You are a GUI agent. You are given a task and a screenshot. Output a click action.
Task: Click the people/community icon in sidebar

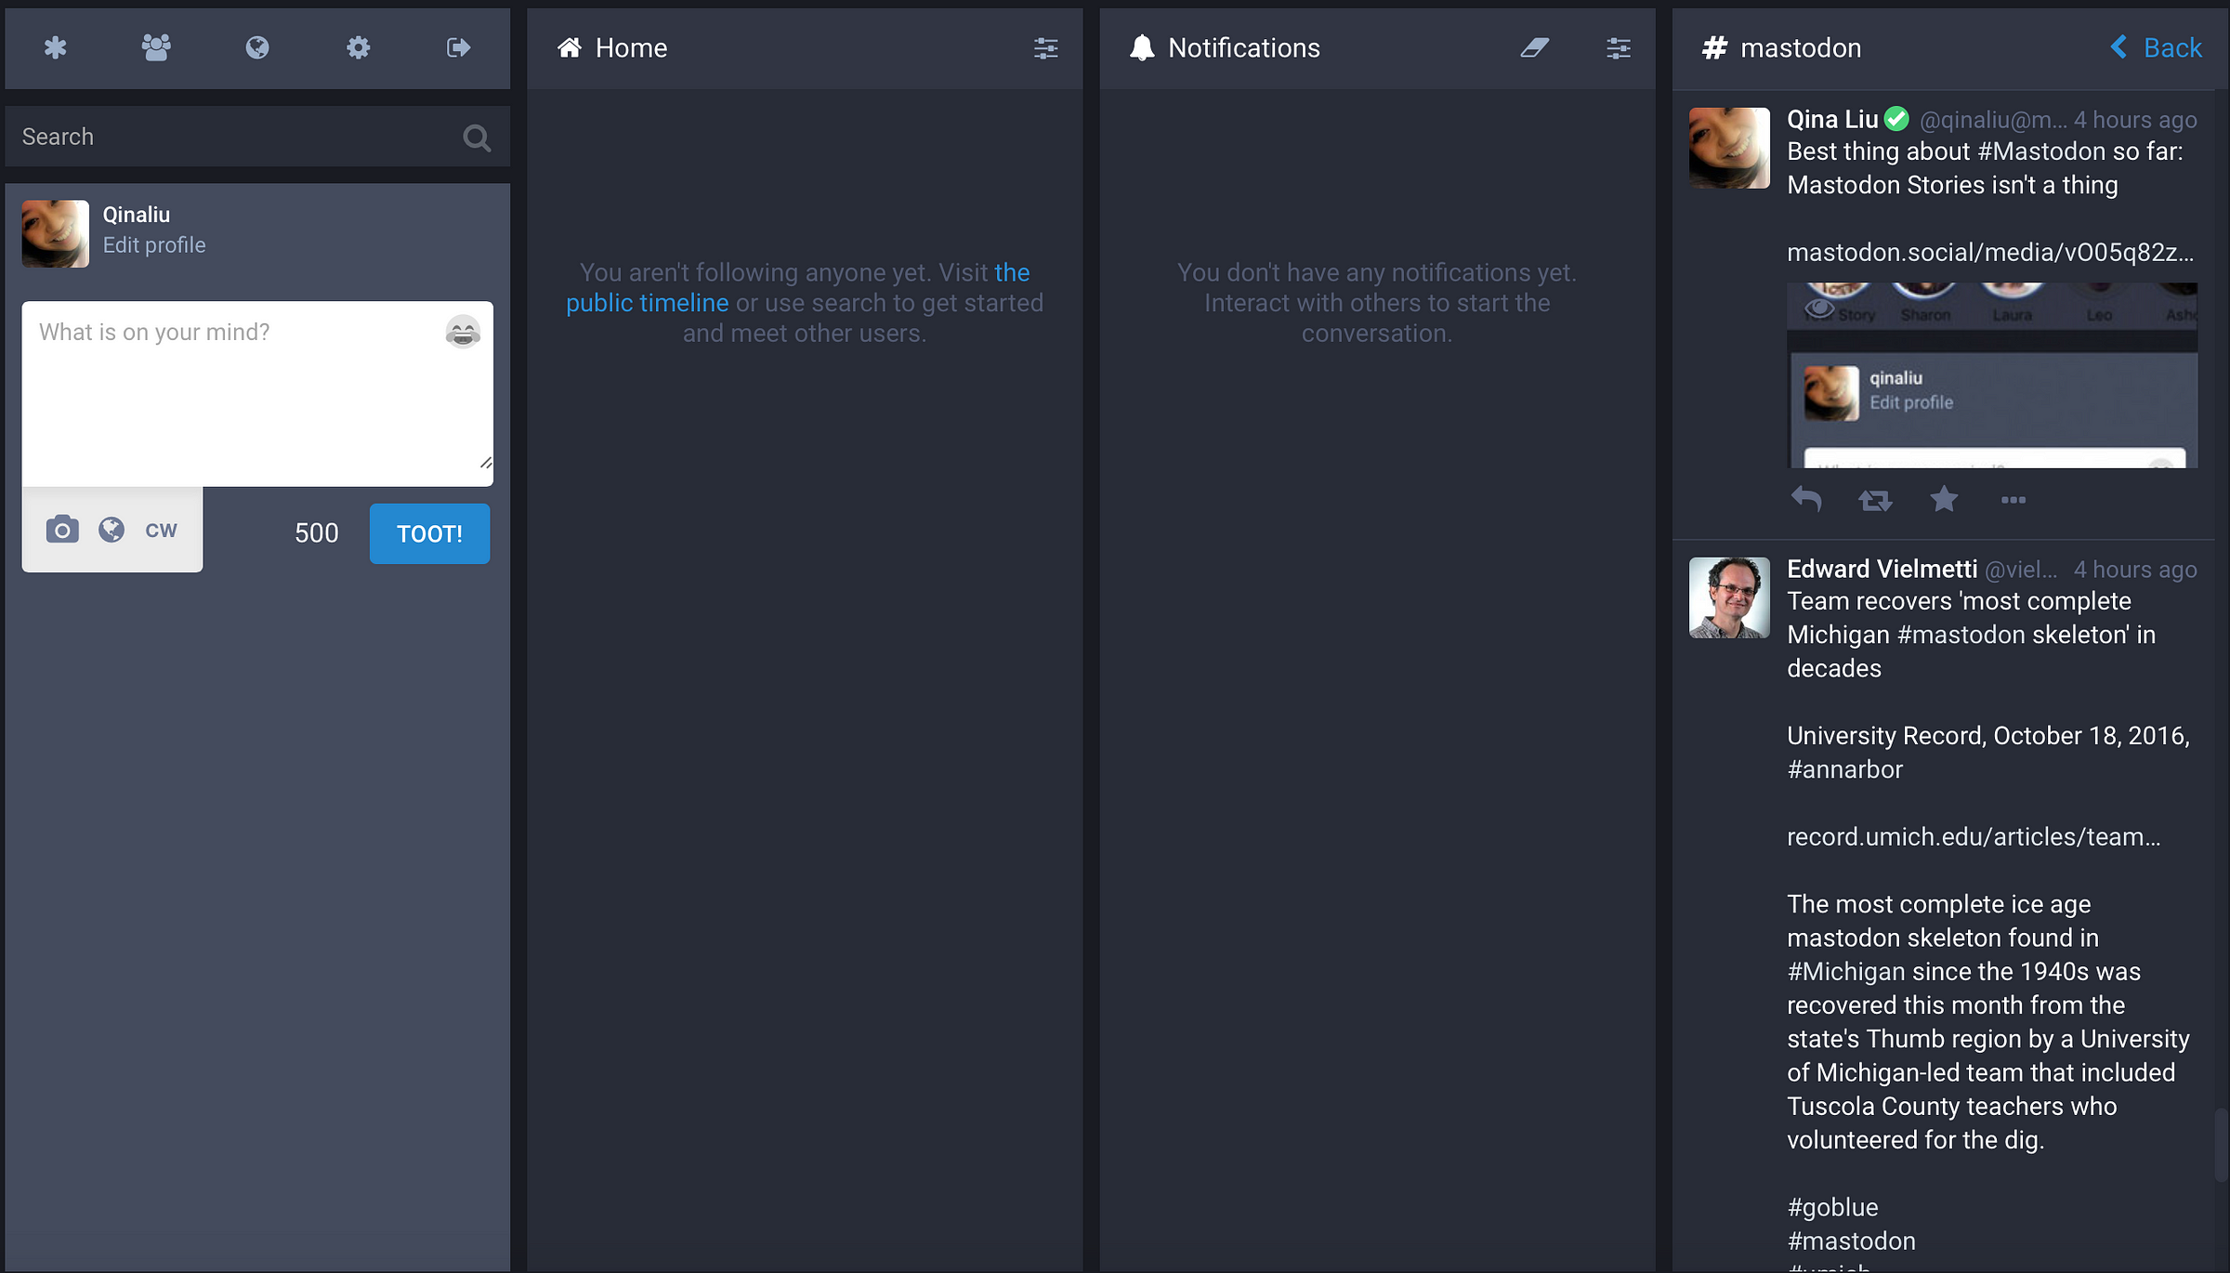(153, 46)
